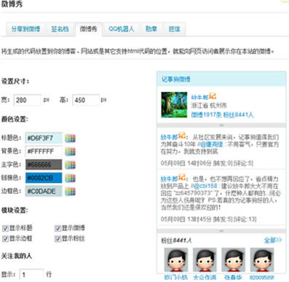This screenshot has height=282, width=289.
Task: Open fan name link 大众作调
Action: 205,277
